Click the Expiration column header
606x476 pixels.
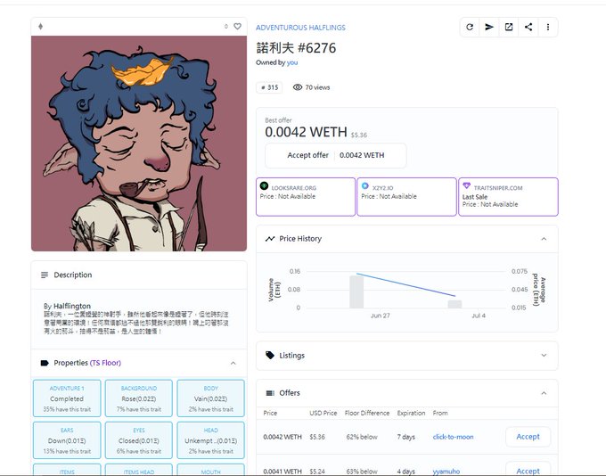(x=411, y=413)
